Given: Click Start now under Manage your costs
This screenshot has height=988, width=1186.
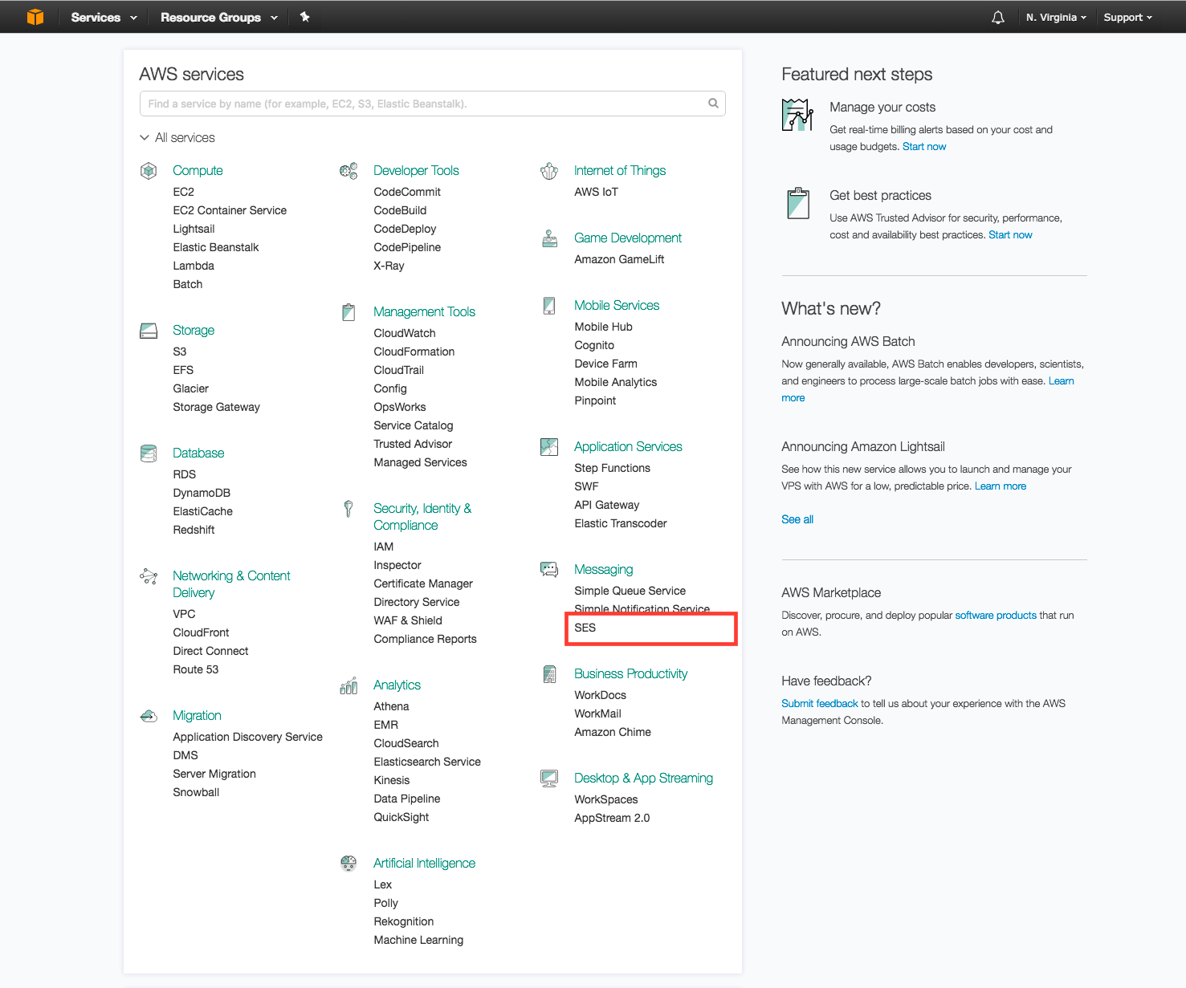Looking at the screenshot, I should tap(924, 146).
